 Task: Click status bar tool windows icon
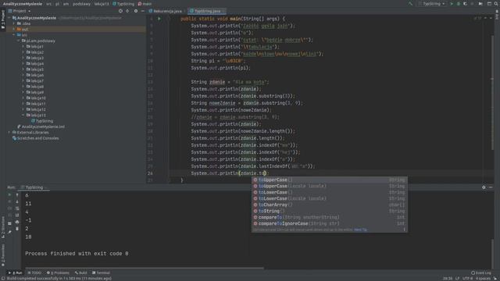[x=3, y=279]
